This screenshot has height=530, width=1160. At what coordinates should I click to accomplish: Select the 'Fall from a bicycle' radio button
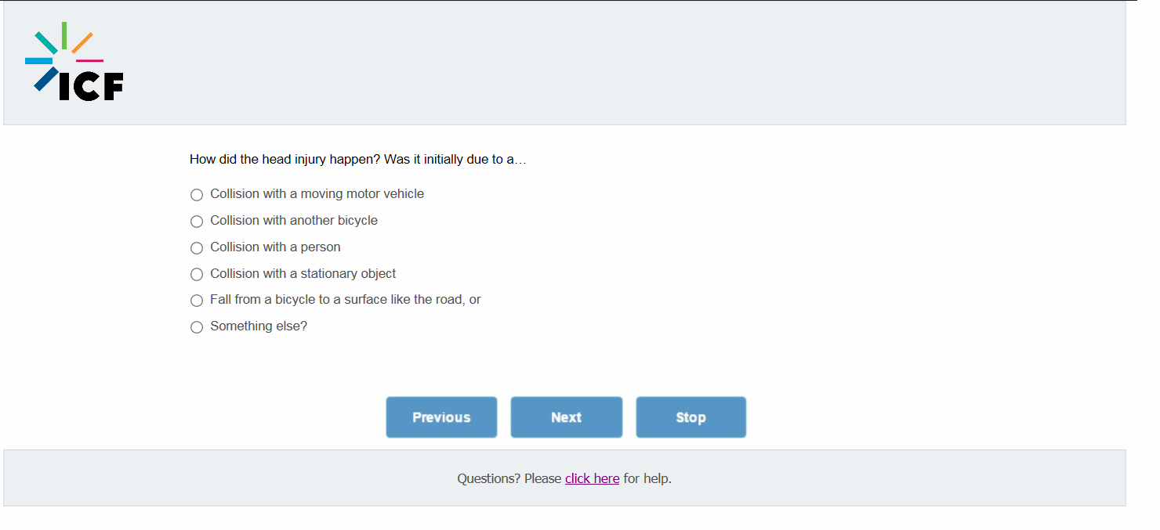pyautogui.click(x=197, y=301)
